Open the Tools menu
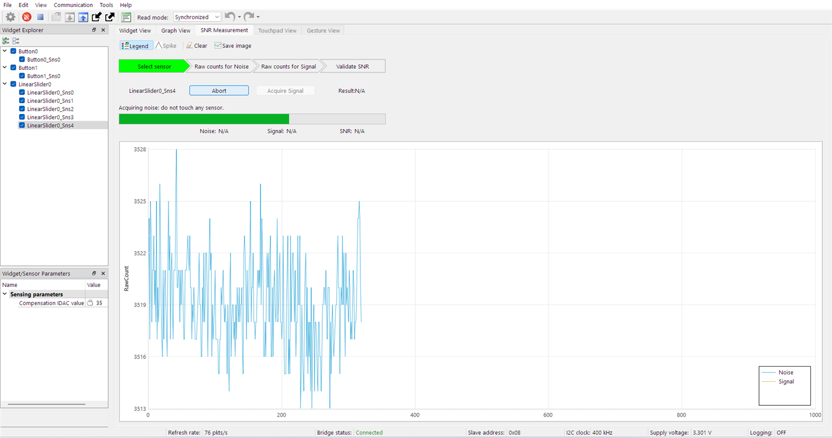 [106, 5]
